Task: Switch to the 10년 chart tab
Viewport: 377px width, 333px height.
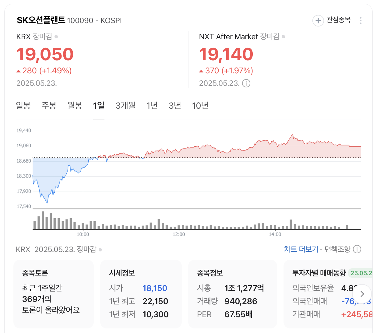Action: [200, 105]
